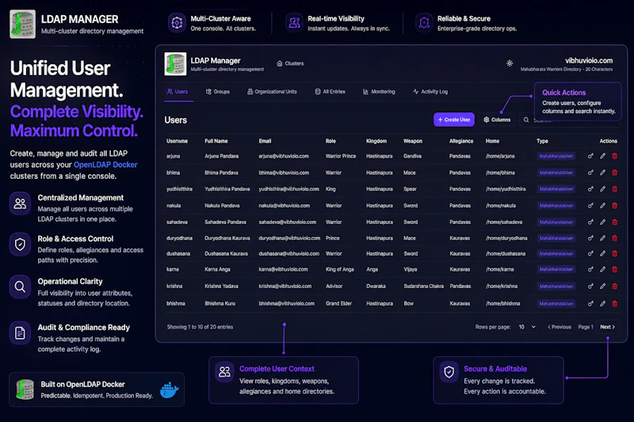Click the Yudhishthira Pandava full name cell
Viewport: 634px width, 422px height.
point(227,189)
